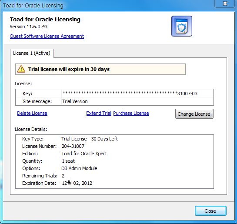
Task: Click the Toad for Oracle Licensing heading
Action: point(45,19)
